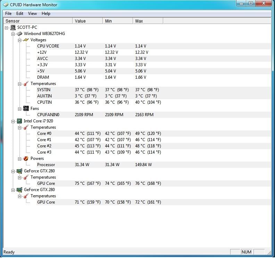This screenshot has width=275, height=258.
Task: Click the SCOTT-PC computer icon
Action: (x=13, y=27)
